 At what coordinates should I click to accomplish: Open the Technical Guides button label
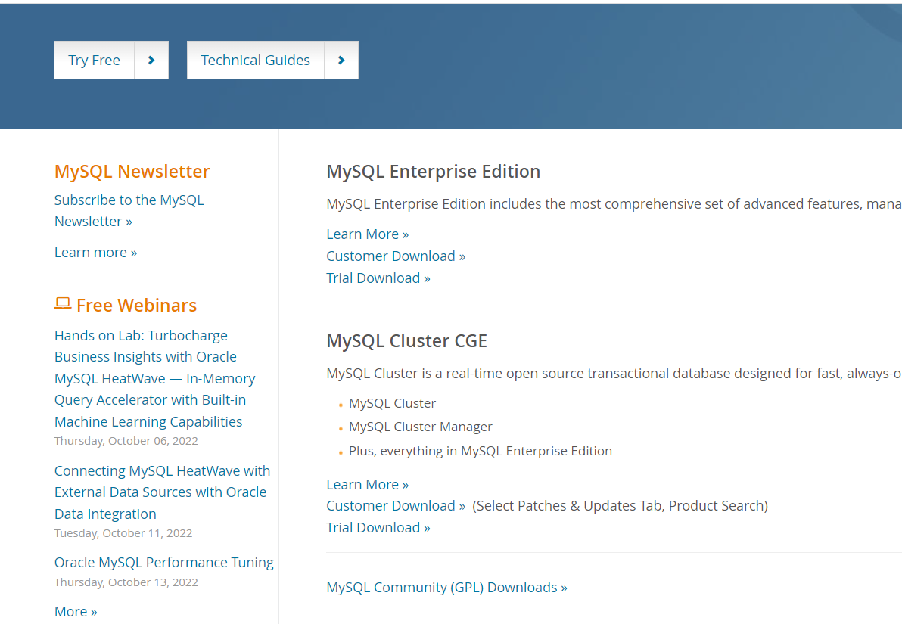tap(255, 61)
